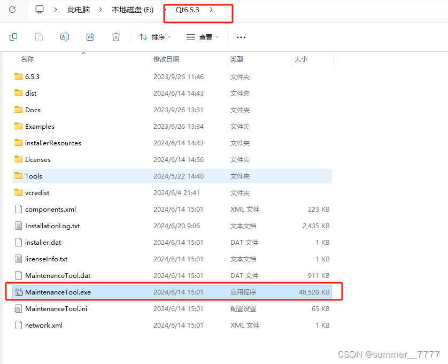
Task: Select the InstallationLog.txt file
Action: (x=52, y=226)
